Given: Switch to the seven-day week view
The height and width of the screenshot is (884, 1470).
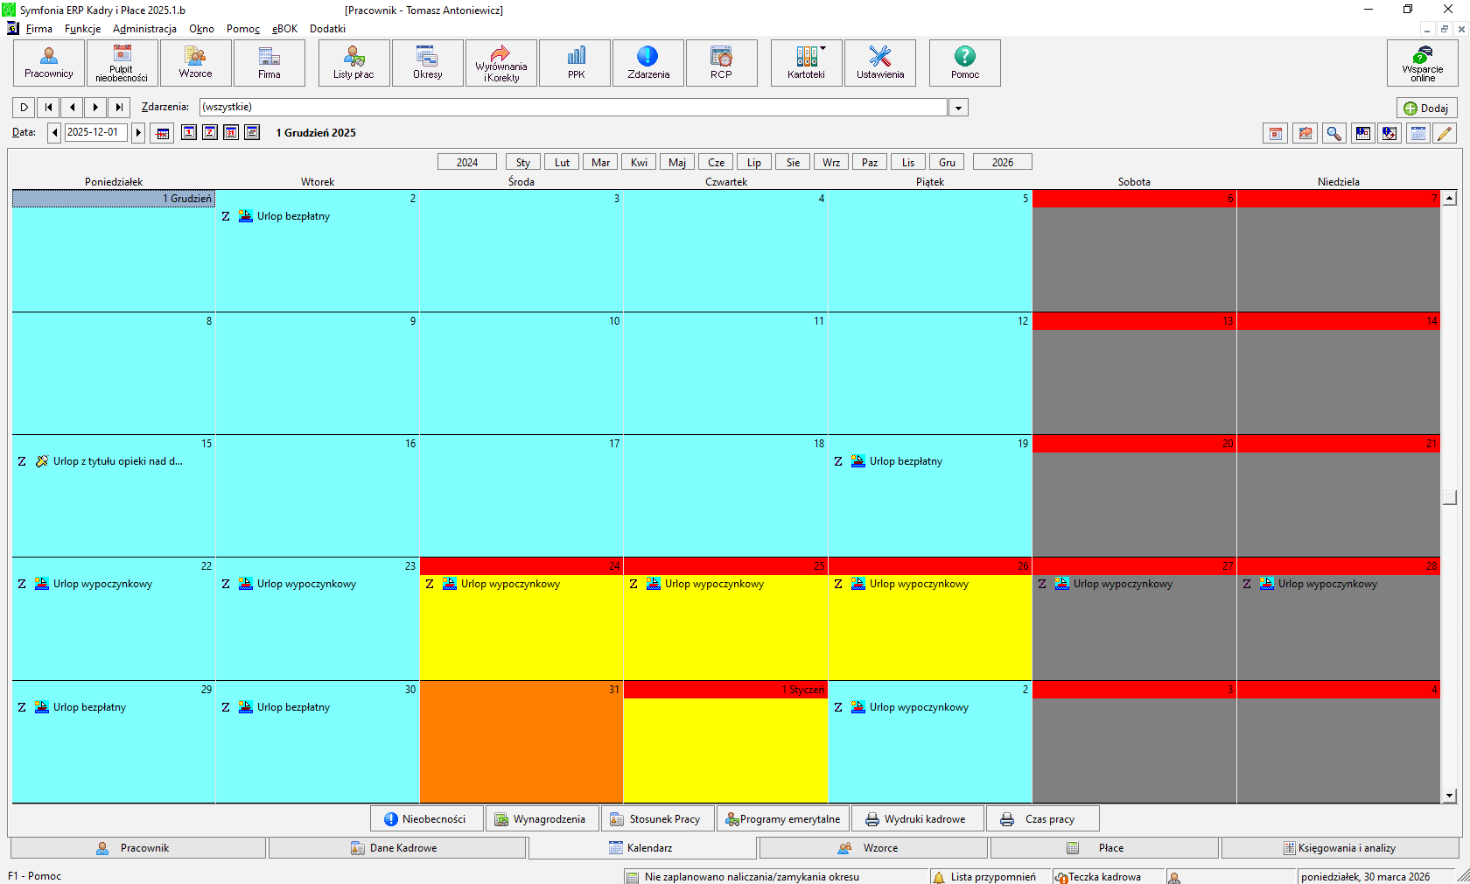Looking at the screenshot, I should click(x=210, y=132).
